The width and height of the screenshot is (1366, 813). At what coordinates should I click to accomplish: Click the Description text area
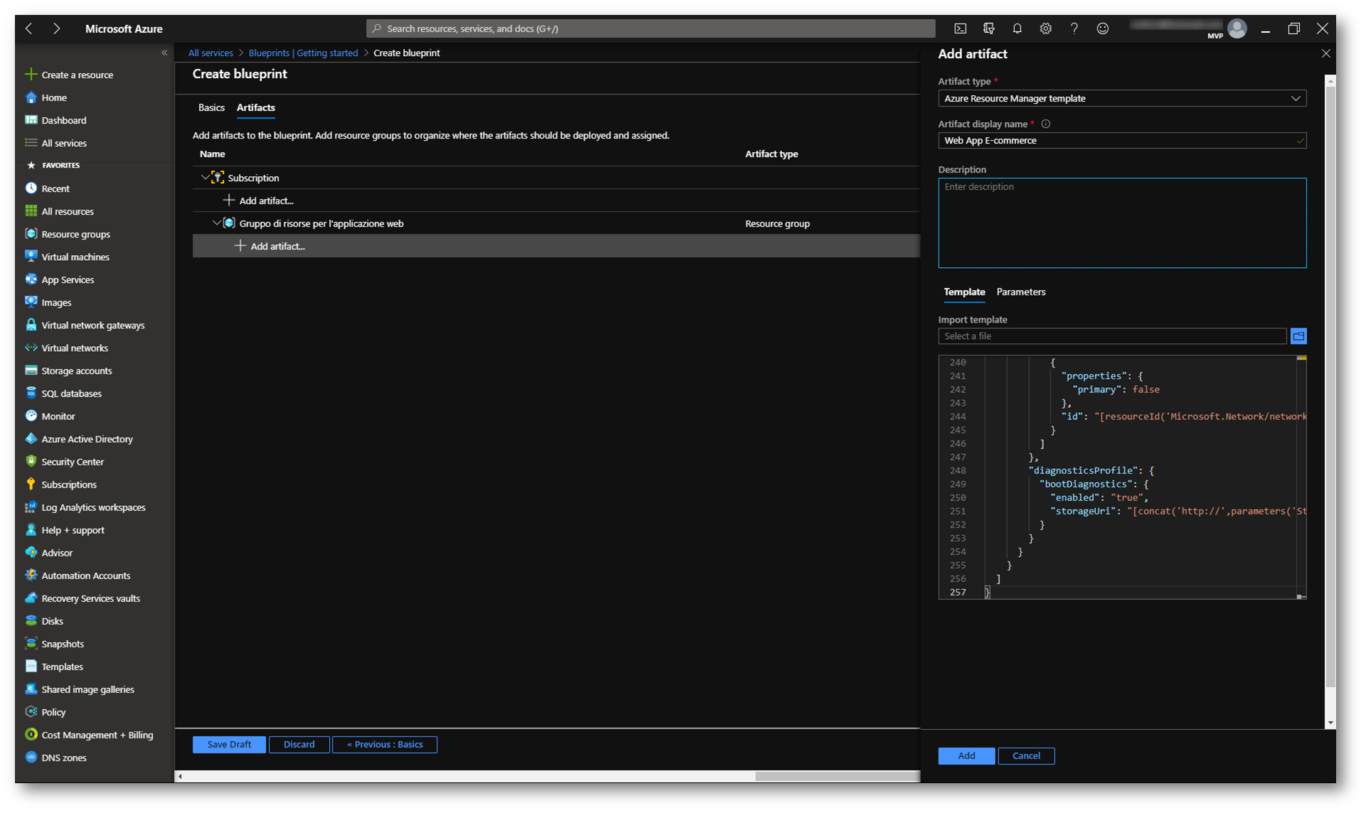click(x=1121, y=222)
